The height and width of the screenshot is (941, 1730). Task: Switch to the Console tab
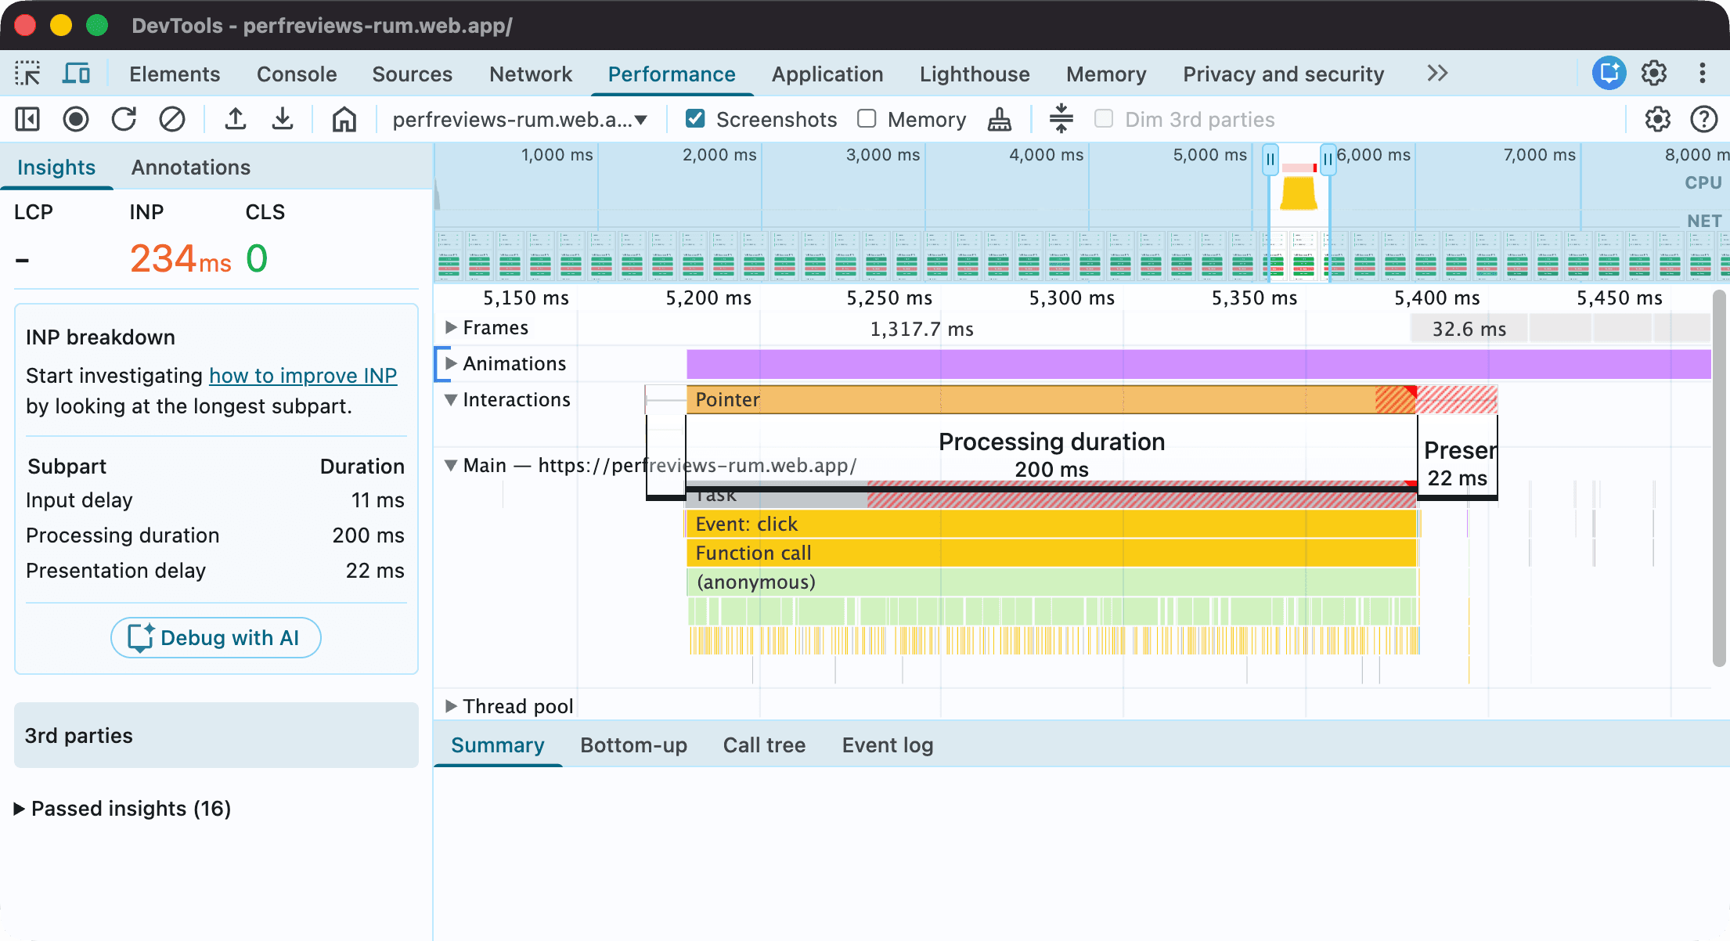tap(297, 74)
